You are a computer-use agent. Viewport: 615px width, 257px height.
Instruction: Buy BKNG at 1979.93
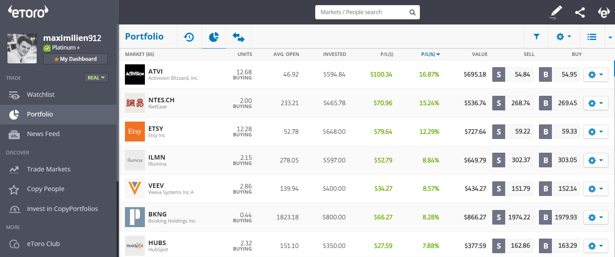pyautogui.click(x=559, y=217)
